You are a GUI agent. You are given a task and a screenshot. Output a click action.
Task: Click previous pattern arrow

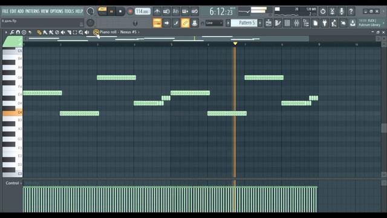click(x=229, y=23)
